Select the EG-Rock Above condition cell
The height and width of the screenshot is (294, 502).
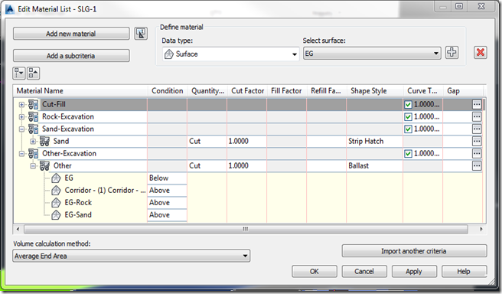tap(167, 202)
